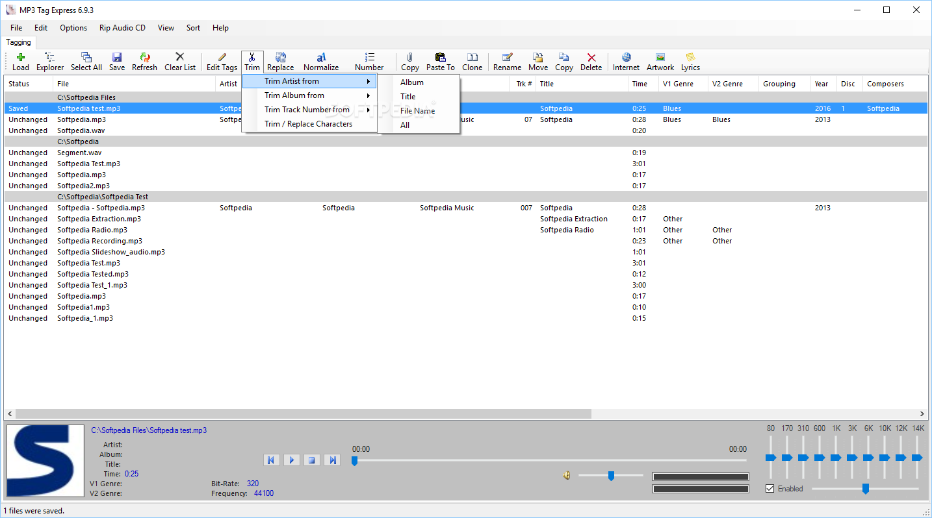
Task: Switch to the Tagging tab
Action: tap(18, 42)
